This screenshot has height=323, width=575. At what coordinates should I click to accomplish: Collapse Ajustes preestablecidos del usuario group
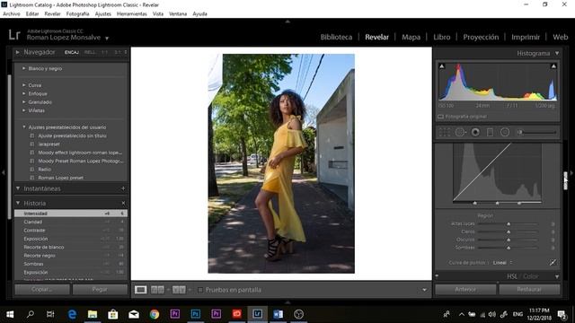pyautogui.click(x=24, y=127)
